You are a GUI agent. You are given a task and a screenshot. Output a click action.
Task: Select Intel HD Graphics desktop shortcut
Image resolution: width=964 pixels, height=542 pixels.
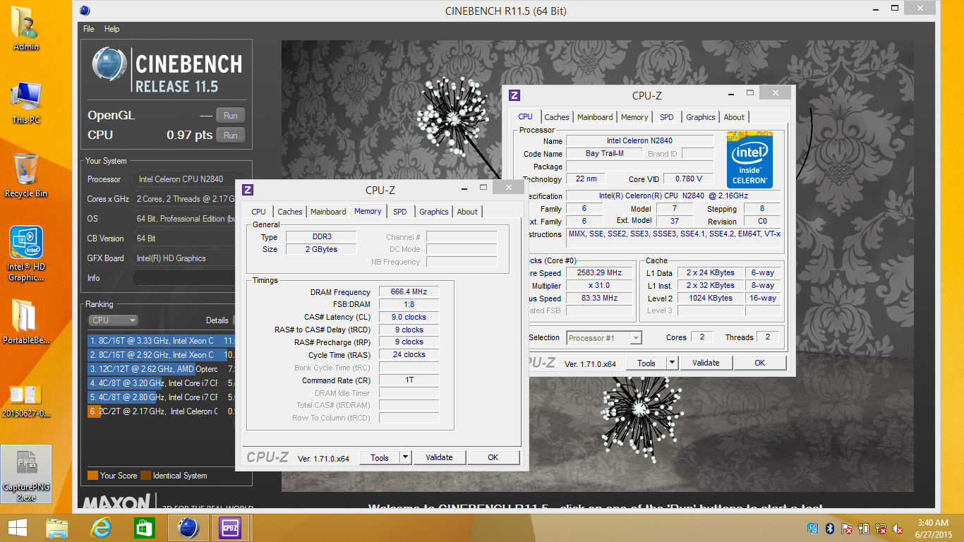click(x=26, y=254)
